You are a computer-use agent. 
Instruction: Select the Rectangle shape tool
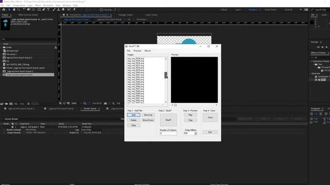point(39,10)
